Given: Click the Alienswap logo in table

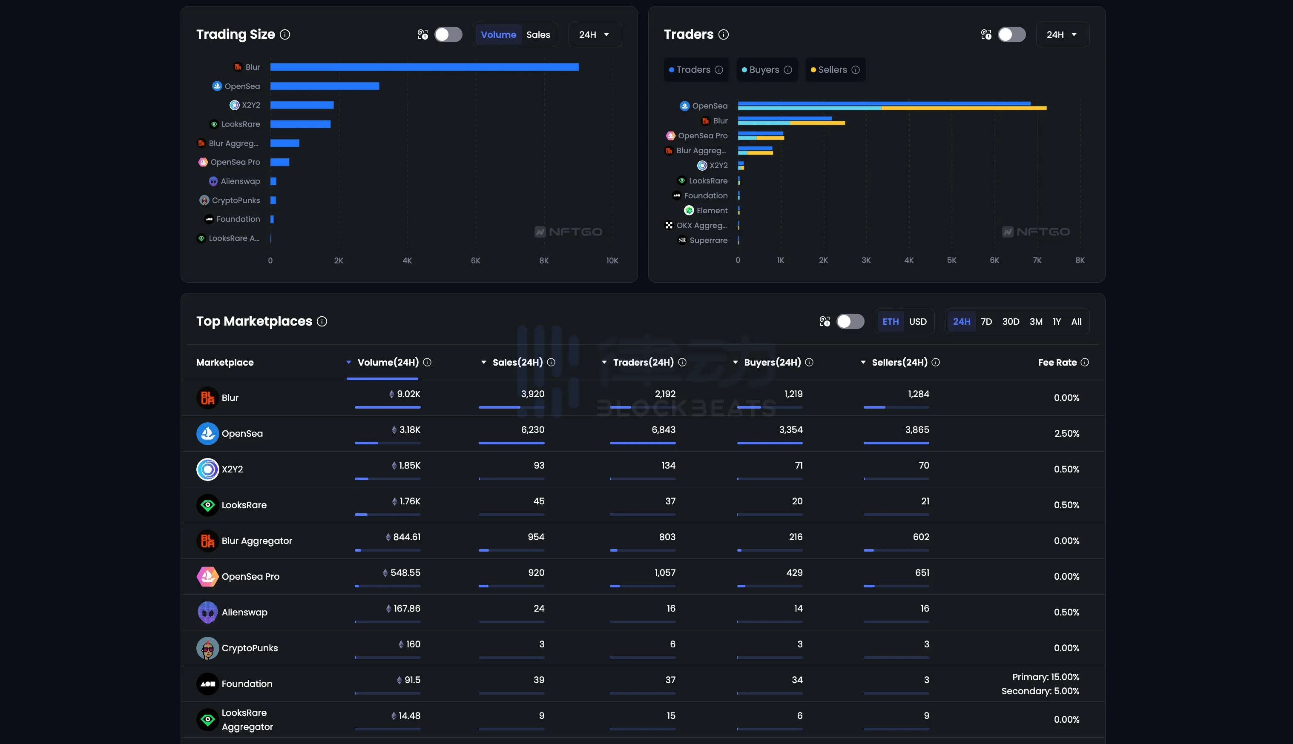Looking at the screenshot, I should [207, 612].
